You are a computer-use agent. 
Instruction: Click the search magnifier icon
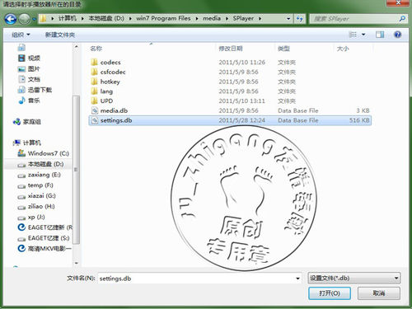[x=402, y=19]
